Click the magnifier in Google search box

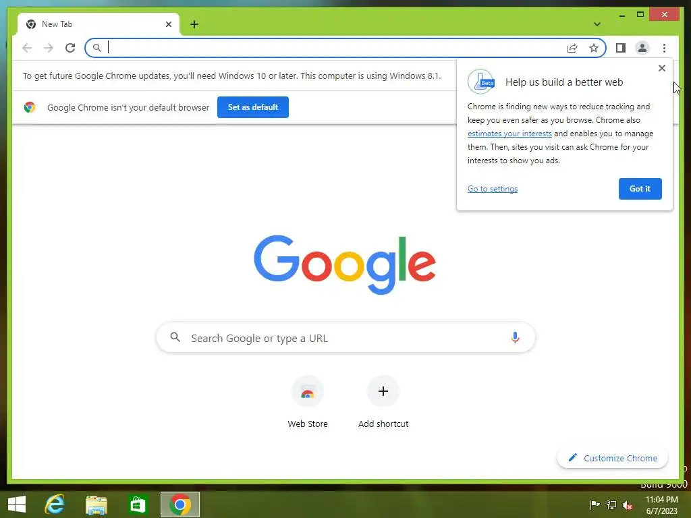175,337
